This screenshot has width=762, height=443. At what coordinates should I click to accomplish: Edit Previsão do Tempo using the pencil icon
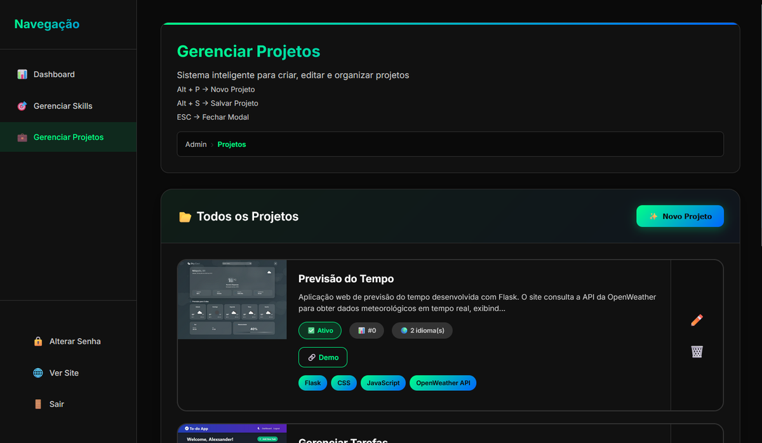click(697, 320)
